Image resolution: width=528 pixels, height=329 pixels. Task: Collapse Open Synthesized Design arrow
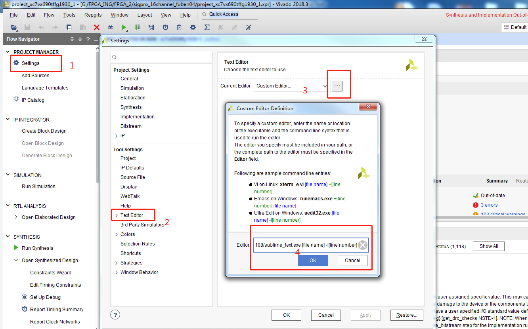point(16,260)
